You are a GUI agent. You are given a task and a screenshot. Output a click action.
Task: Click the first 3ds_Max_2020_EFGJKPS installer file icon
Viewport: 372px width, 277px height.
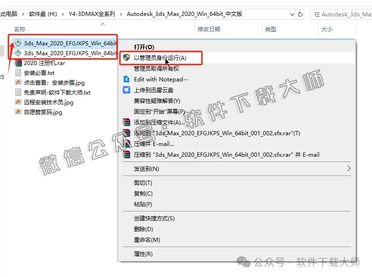point(18,43)
